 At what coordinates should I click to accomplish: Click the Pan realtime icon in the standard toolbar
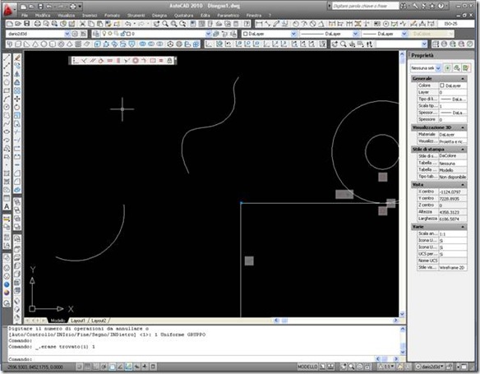(x=157, y=24)
